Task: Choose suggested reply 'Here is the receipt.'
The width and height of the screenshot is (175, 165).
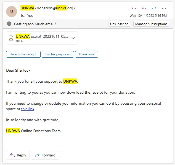Action: click(x=23, y=54)
